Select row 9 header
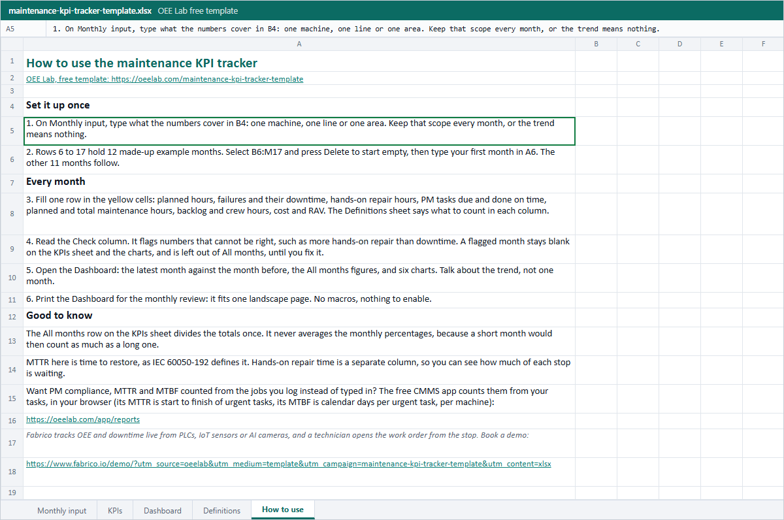 [x=12, y=249]
